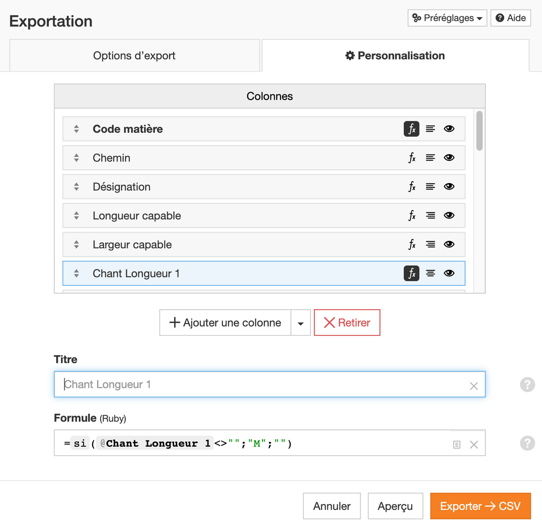Screen dimensions: 542x531
Task: Click the reorder handle on Chant Longueur 1
Action: [x=76, y=274]
